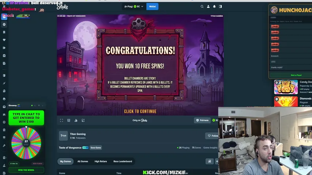
Task: Click the 7.1K Followers text
Action: 78,138
